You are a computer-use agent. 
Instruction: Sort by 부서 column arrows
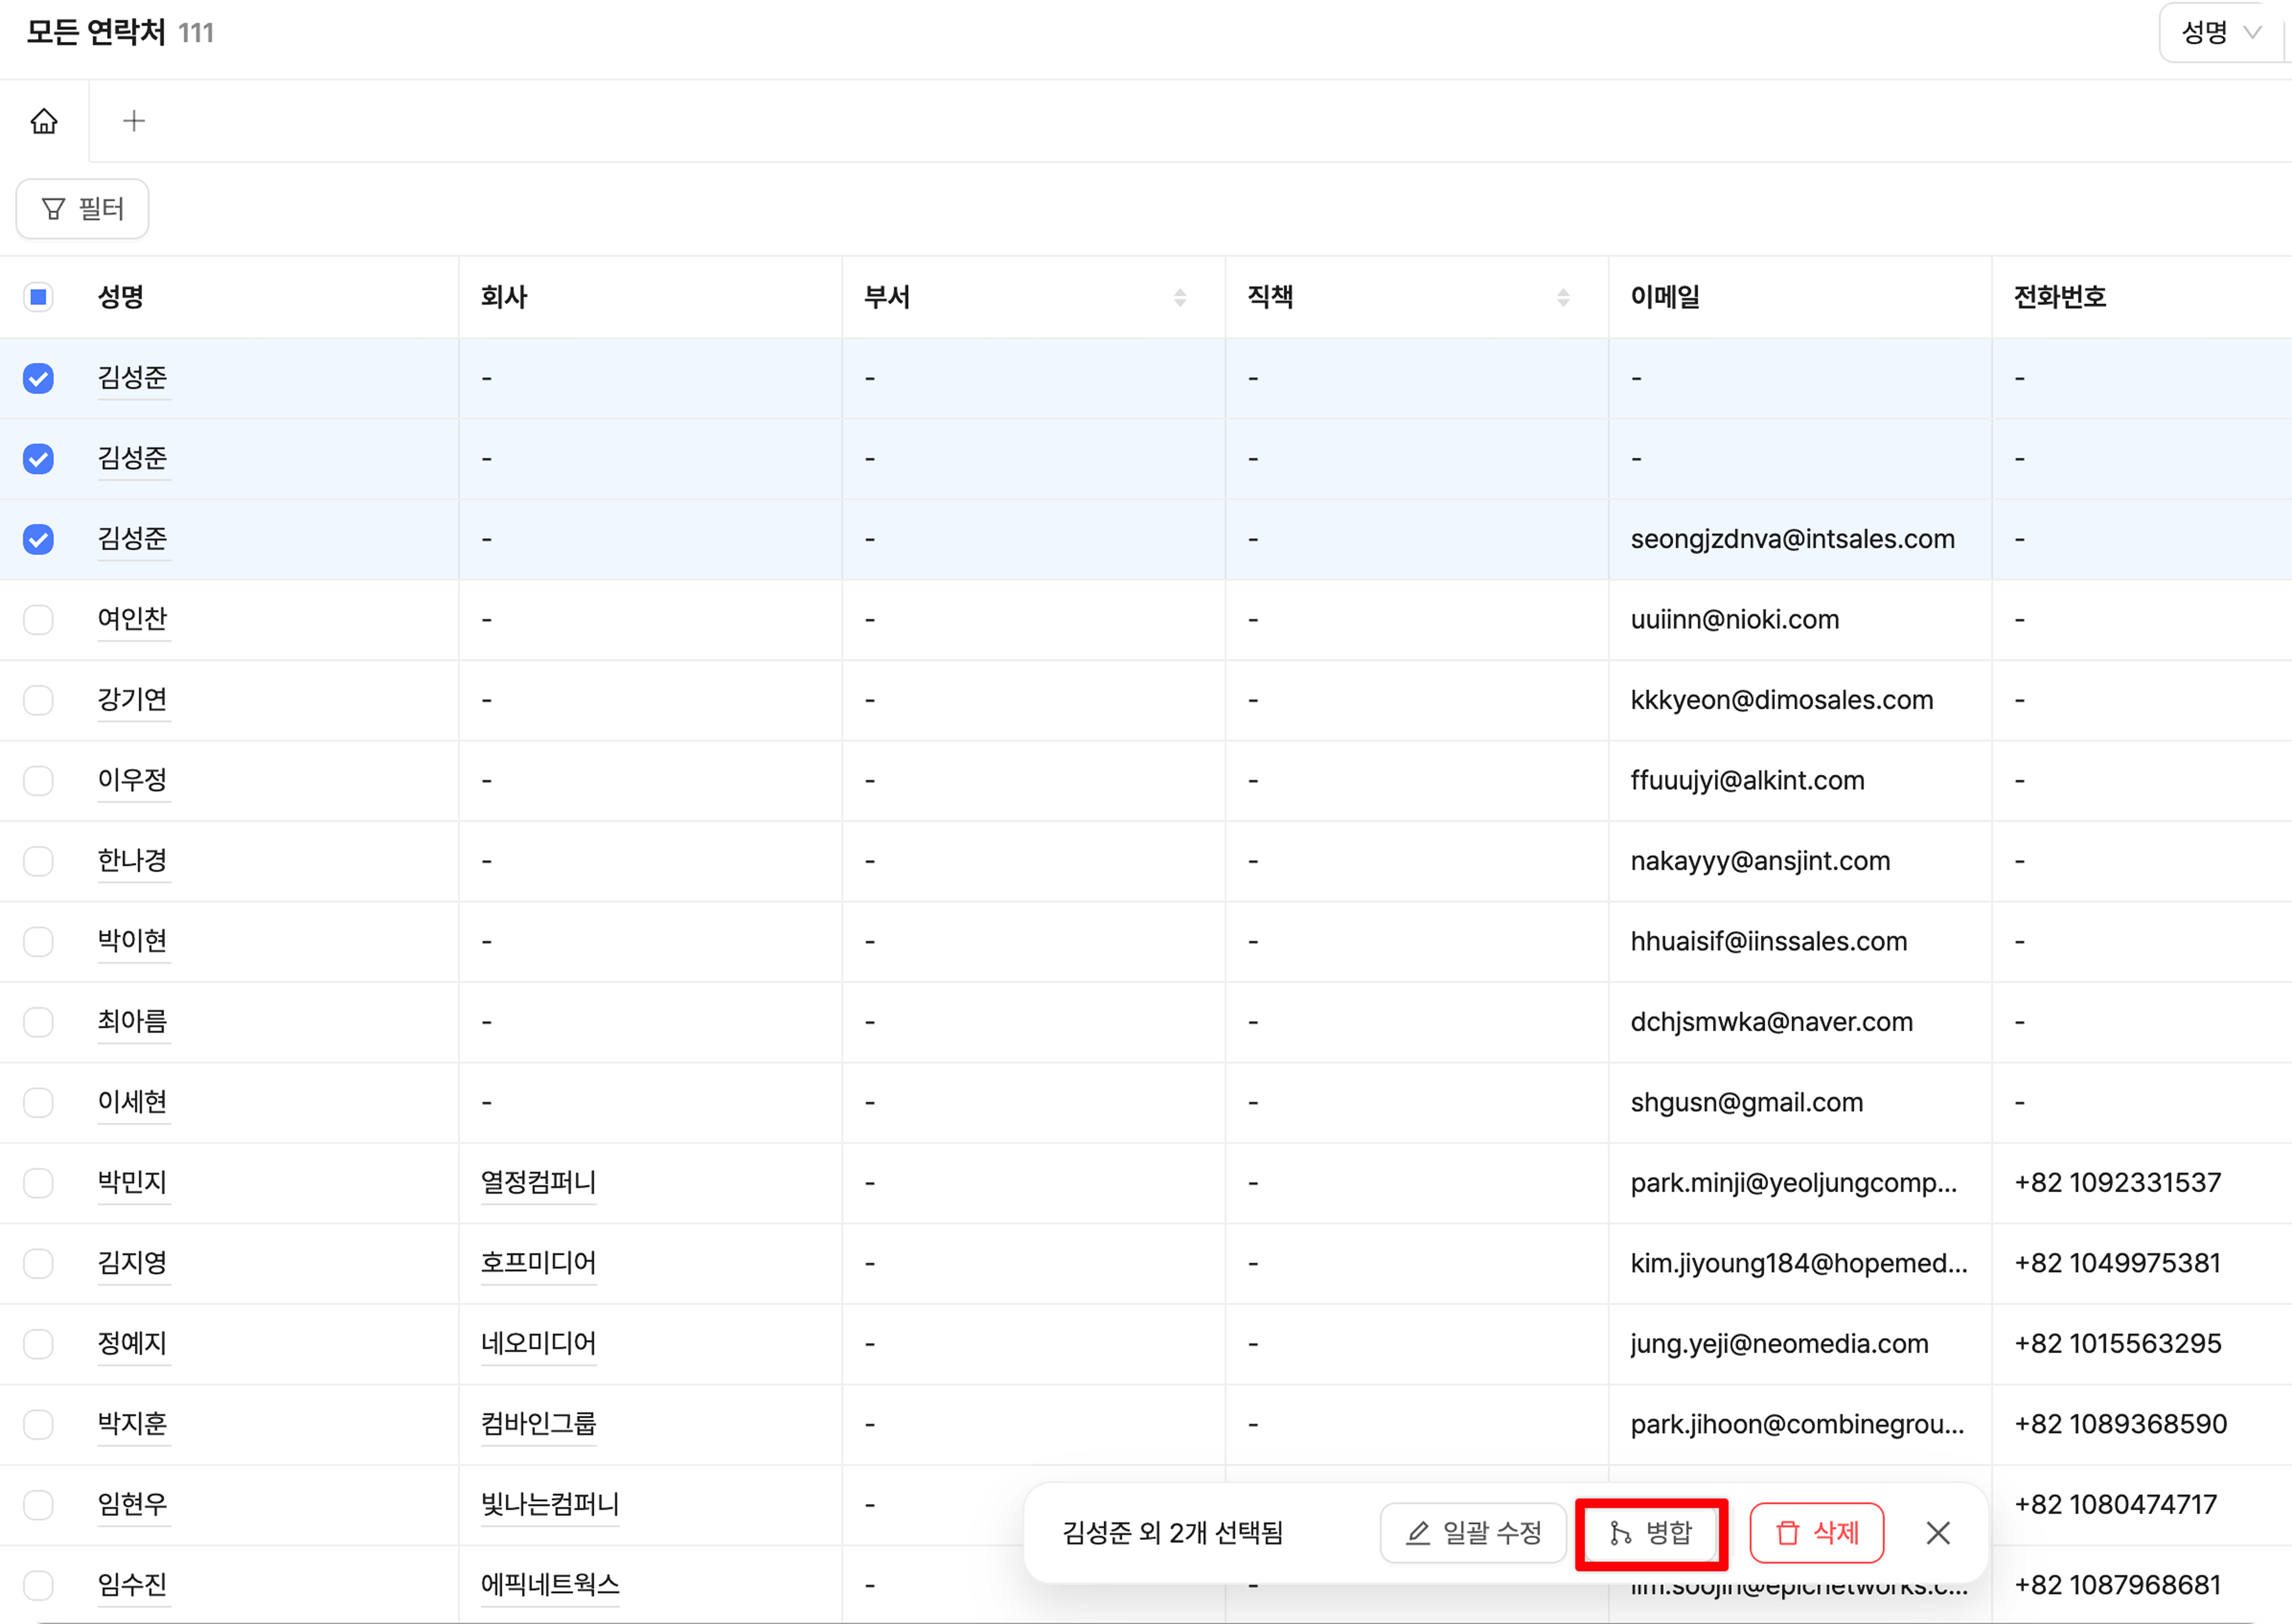coord(1180,297)
